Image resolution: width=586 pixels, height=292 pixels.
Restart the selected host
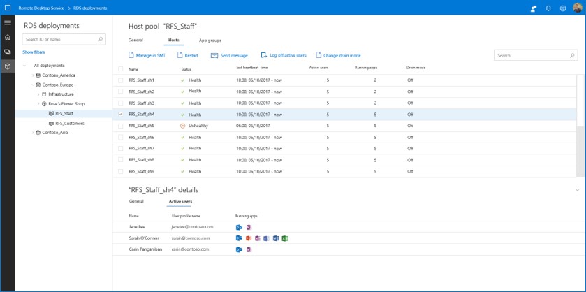tap(188, 55)
